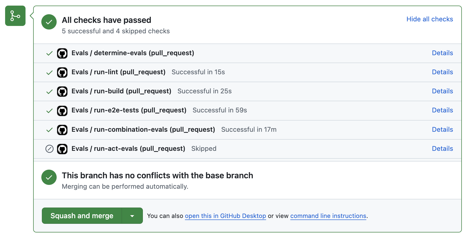Open merge method dropdown arrow

pyautogui.click(x=132, y=216)
